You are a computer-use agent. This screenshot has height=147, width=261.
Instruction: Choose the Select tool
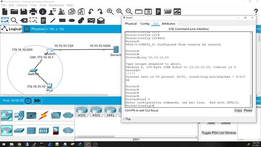[x=5, y=20]
